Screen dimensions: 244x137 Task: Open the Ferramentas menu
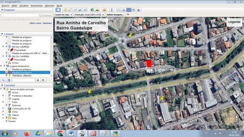click(37, 6)
